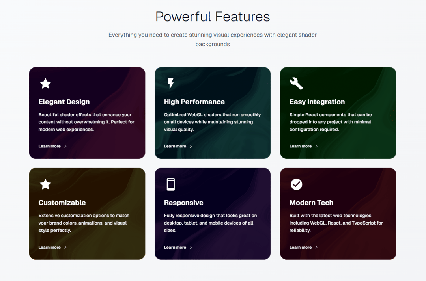Click the Customizable card heading
This screenshot has height=281, width=426.
pos(62,203)
